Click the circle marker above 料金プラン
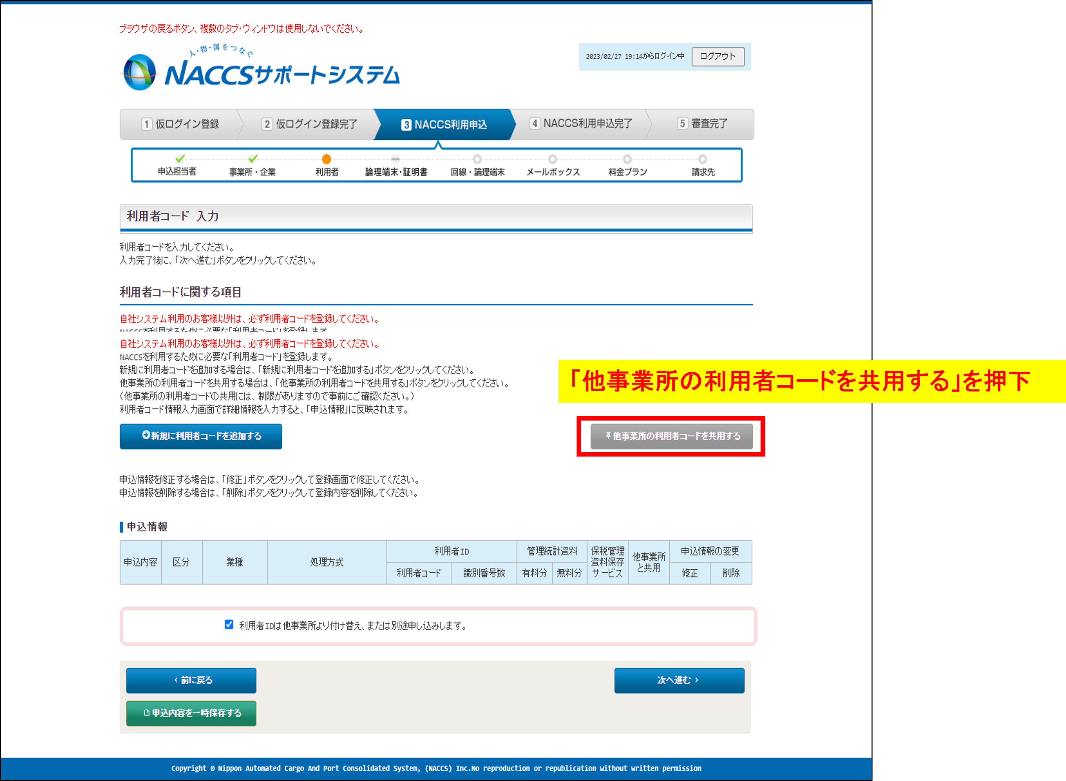Image resolution: width=1066 pixels, height=781 pixels. (x=627, y=159)
